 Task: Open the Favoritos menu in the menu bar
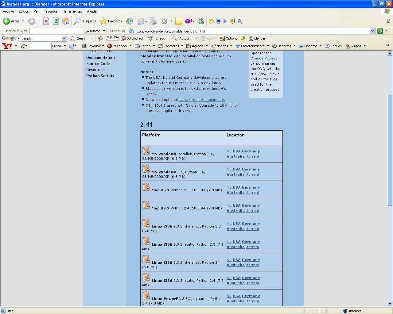coord(51,11)
